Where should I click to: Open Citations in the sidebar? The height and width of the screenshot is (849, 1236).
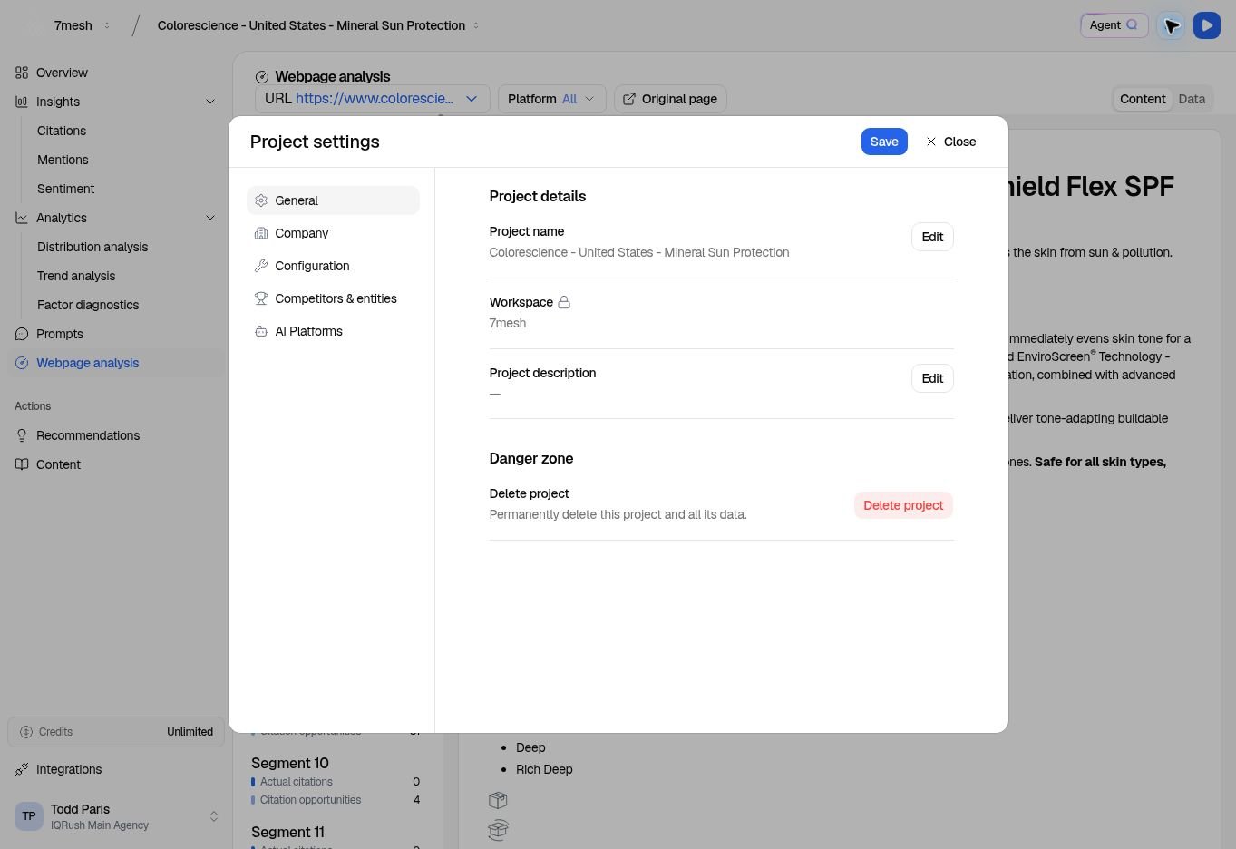tap(62, 131)
